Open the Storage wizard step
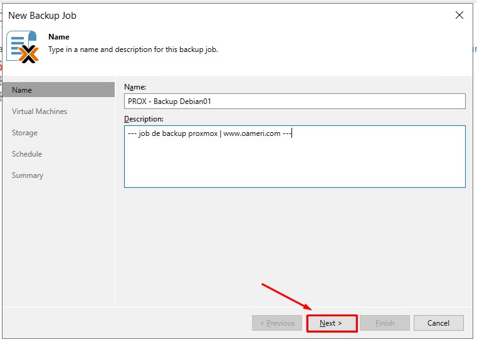The image size is (477, 342). pyautogui.click(x=24, y=133)
